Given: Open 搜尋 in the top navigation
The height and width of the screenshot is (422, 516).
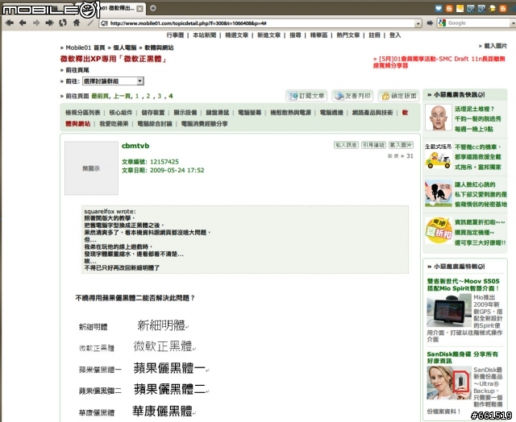Looking at the screenshot, I should coord(295,35).
